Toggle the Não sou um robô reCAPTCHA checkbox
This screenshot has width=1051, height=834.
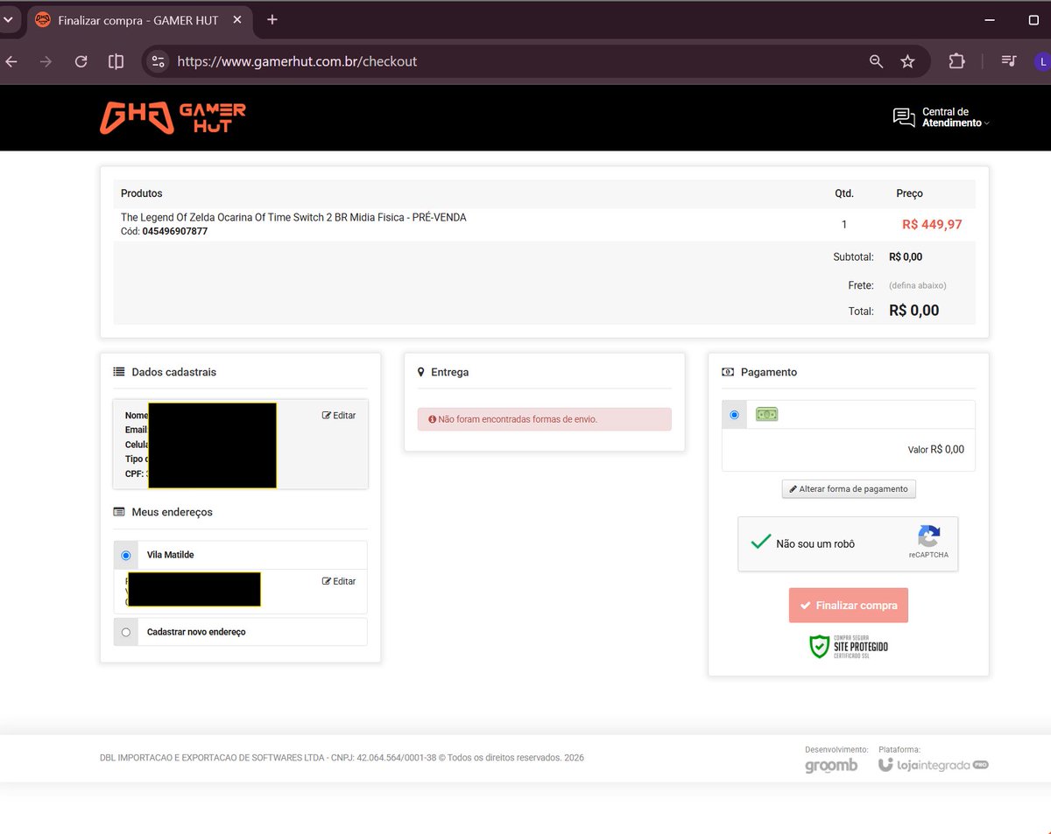[760, 543]
